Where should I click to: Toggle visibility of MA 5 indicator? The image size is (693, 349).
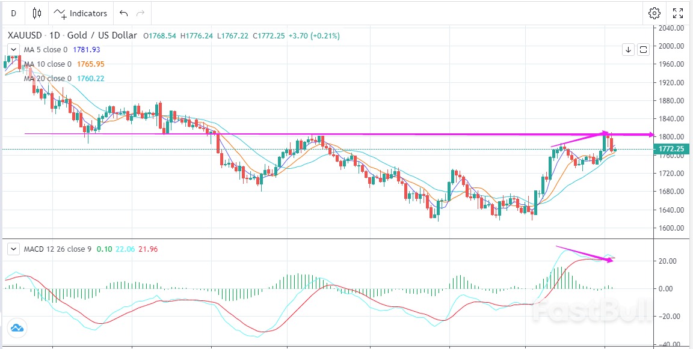tap(45, 50)
